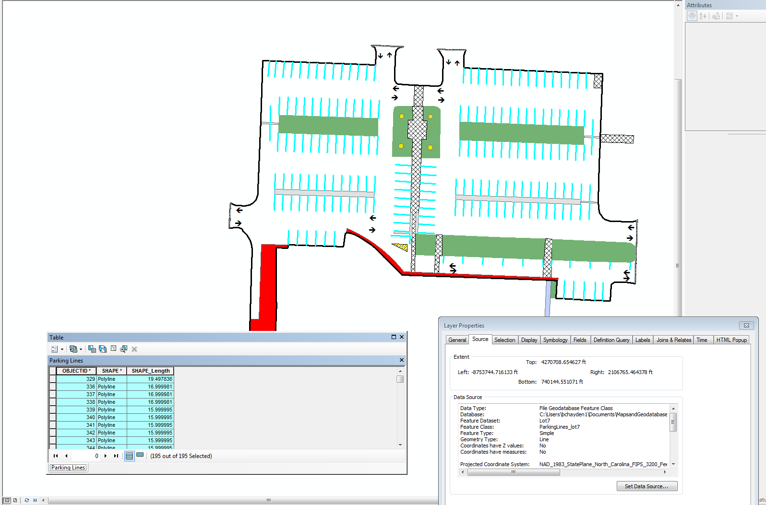
Task: Click the Select By Attributes icon
Action: pyautogui.click(x=92, y=349)
